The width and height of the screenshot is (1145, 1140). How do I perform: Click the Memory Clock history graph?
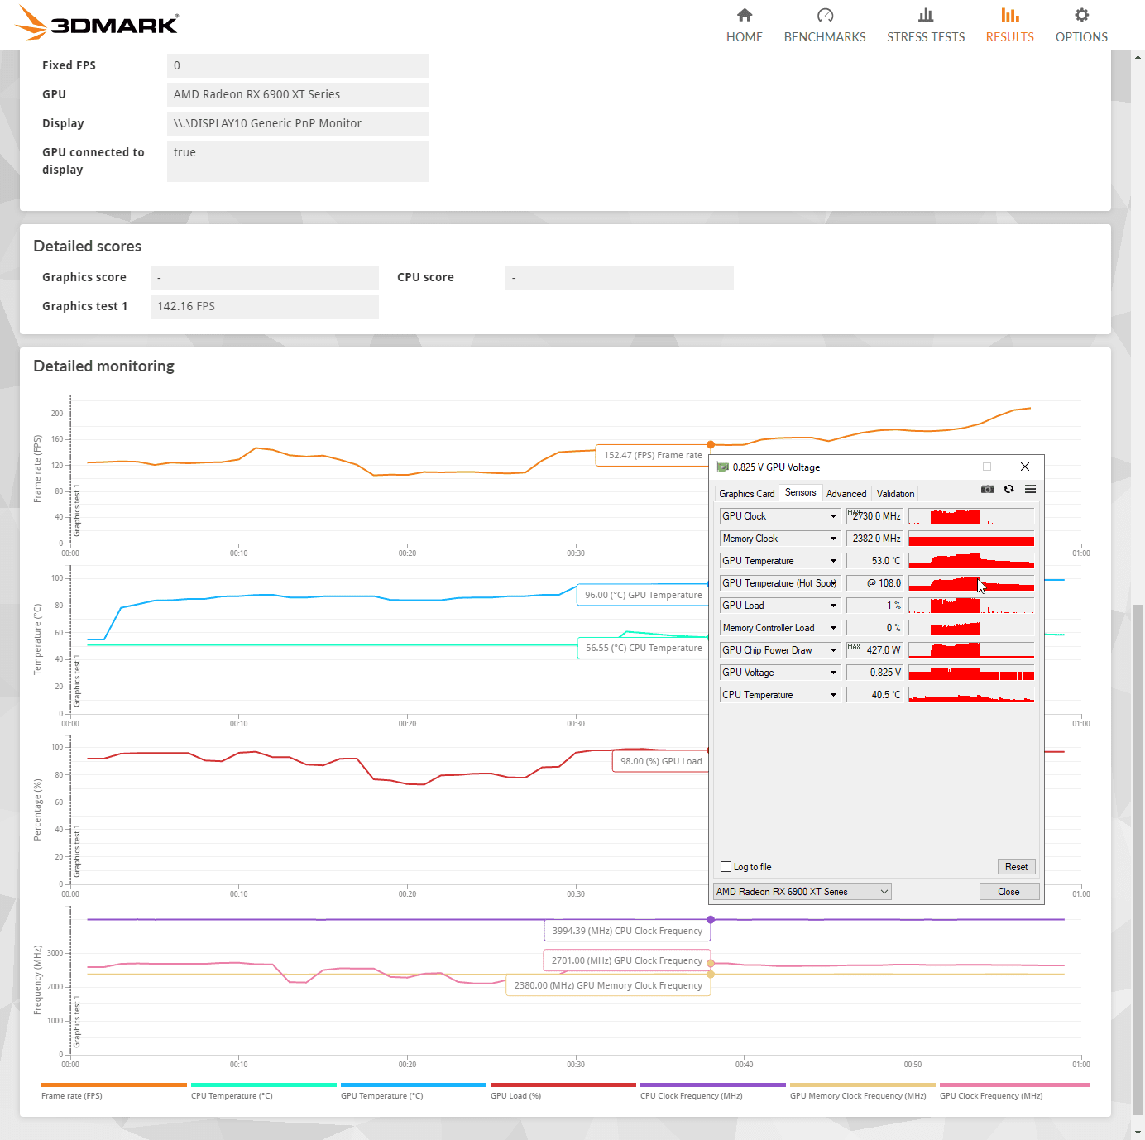point(971,539)
